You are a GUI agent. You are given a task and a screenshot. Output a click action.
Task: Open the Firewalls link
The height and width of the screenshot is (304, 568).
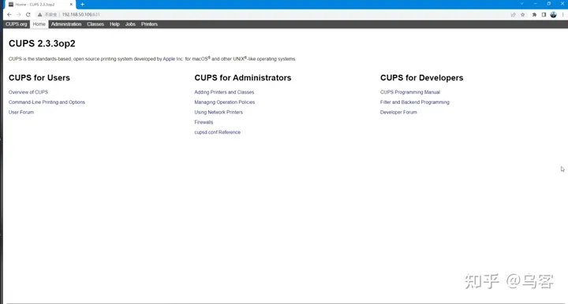point(204,122)
